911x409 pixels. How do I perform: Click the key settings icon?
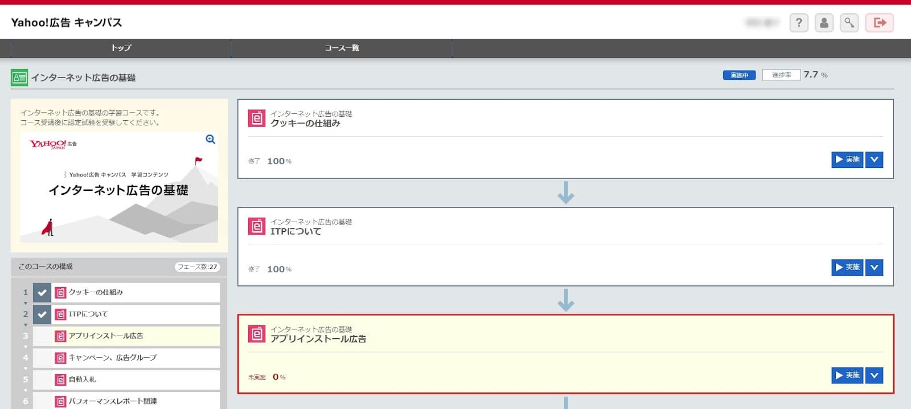click(x=849, y=23)
